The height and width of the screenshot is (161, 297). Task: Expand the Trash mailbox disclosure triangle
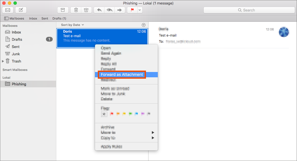pos(3,61)
